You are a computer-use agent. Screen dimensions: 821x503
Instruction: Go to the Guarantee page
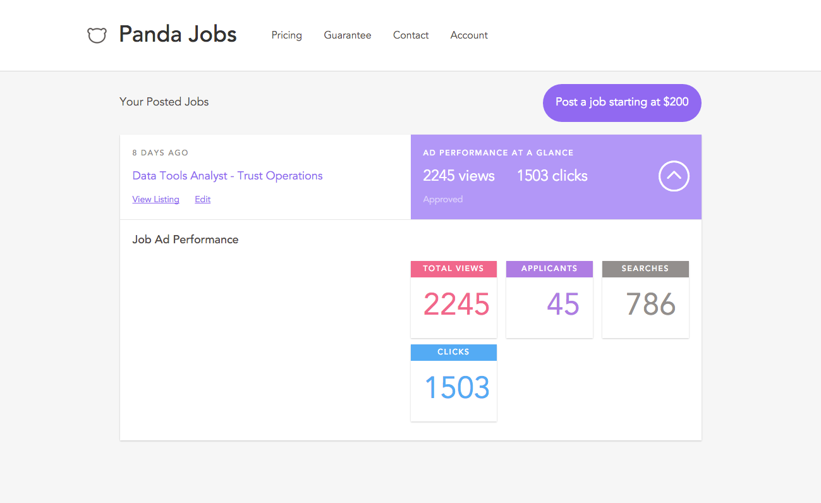(x=348, y=35)
